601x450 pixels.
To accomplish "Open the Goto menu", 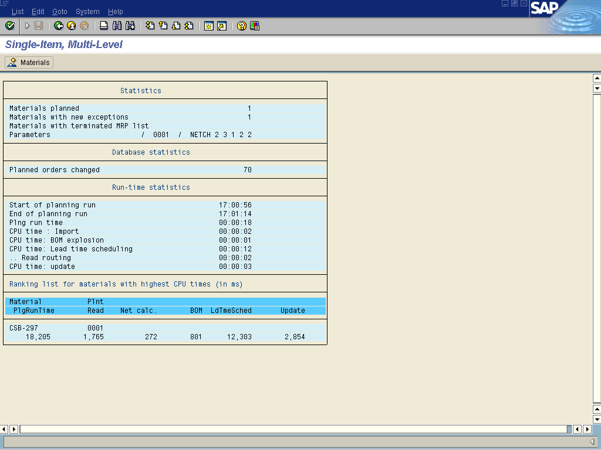I will coord(60,12).
